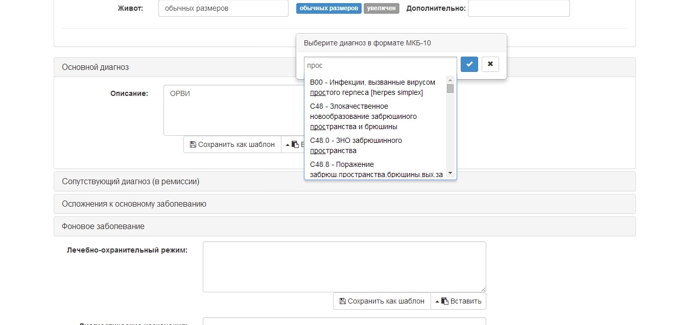Save diagnosis description as template
The height and width of the screenshot is (325, 687).
pos(232,144)
